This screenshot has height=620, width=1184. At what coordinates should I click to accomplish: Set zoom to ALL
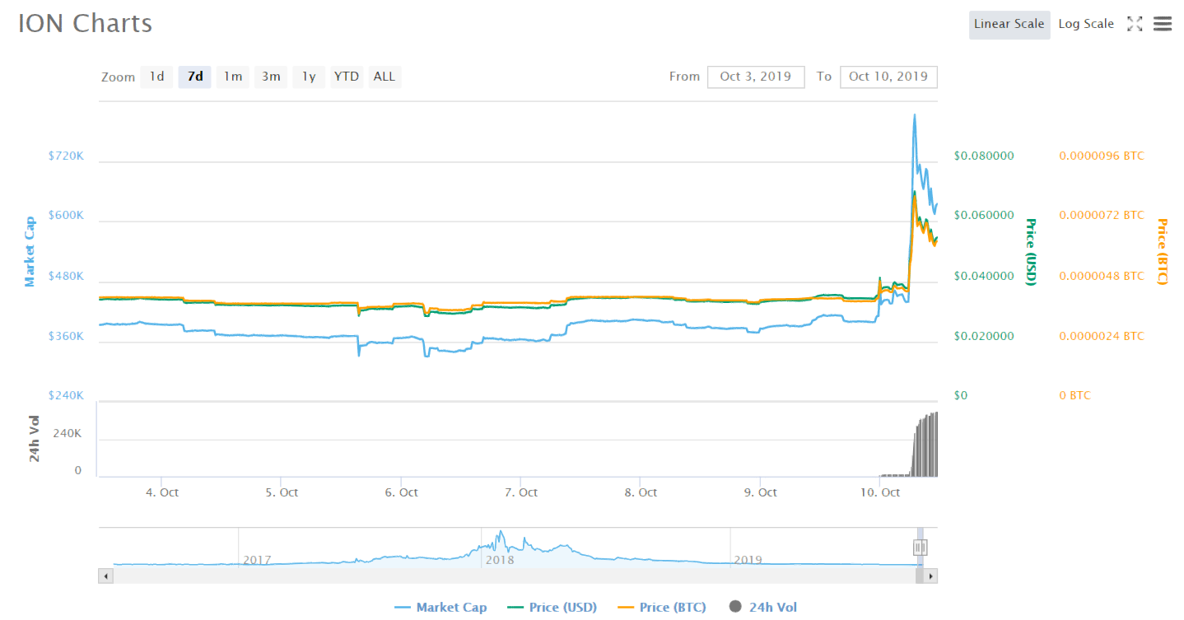tap(385, 77)
